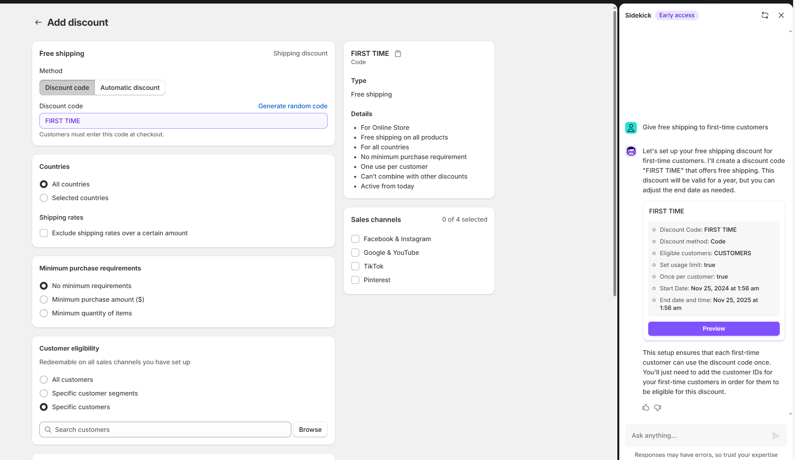The width and height of the screenshot is (795, 460).
Task: Click the new conversation refresh icon in Sidekick
Action: [x=765, y=15]
